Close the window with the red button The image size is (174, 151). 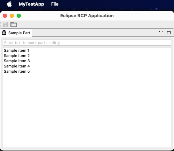point(5,16)
